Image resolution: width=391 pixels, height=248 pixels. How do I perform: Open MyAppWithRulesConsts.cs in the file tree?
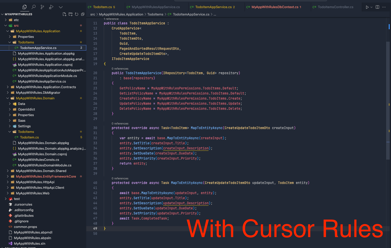point(38,160)
